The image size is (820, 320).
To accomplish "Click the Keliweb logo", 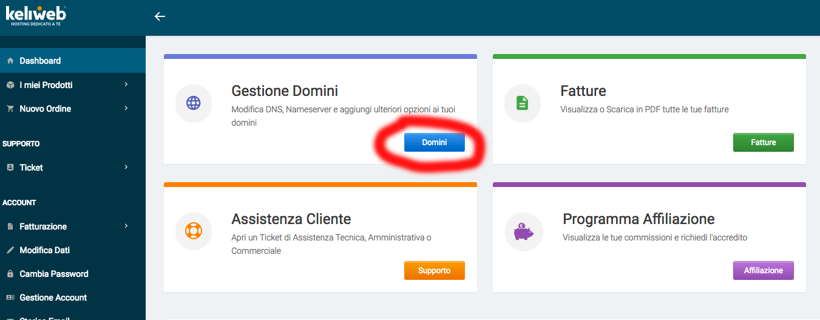I will point(36,16).
